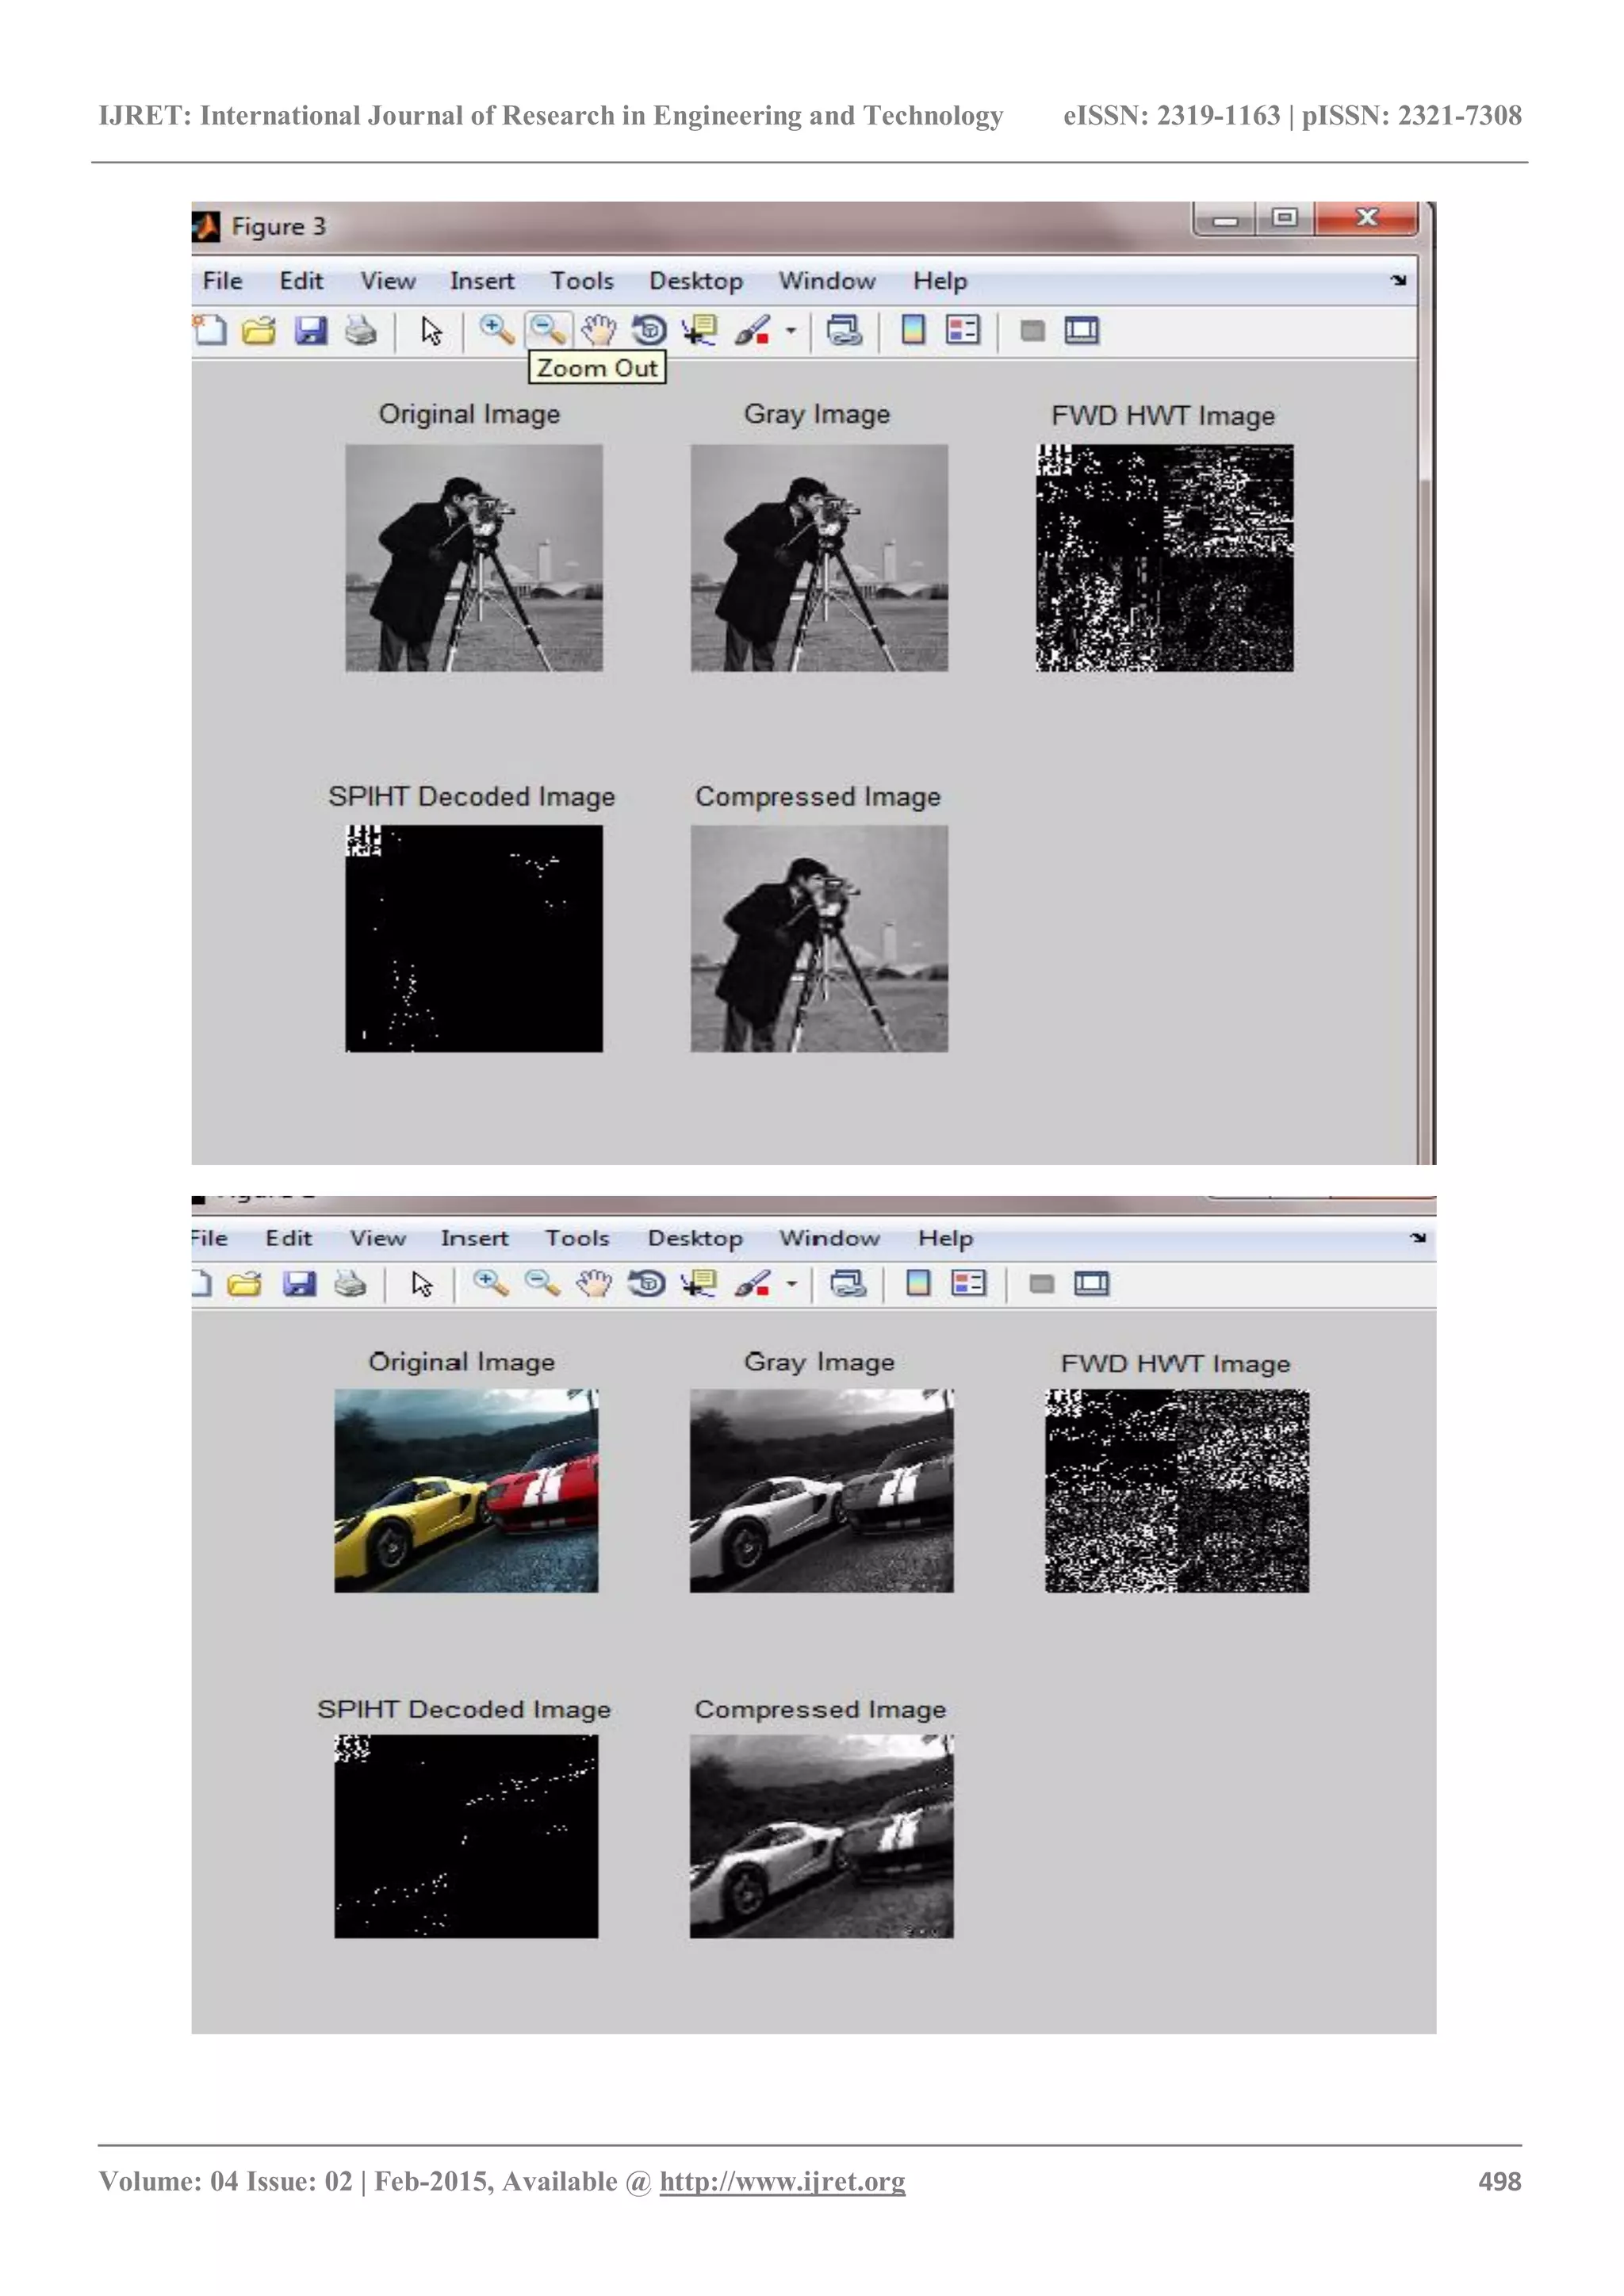
Task: Select the Pan hand tool in Figure 3
Action: coord(599,330)
